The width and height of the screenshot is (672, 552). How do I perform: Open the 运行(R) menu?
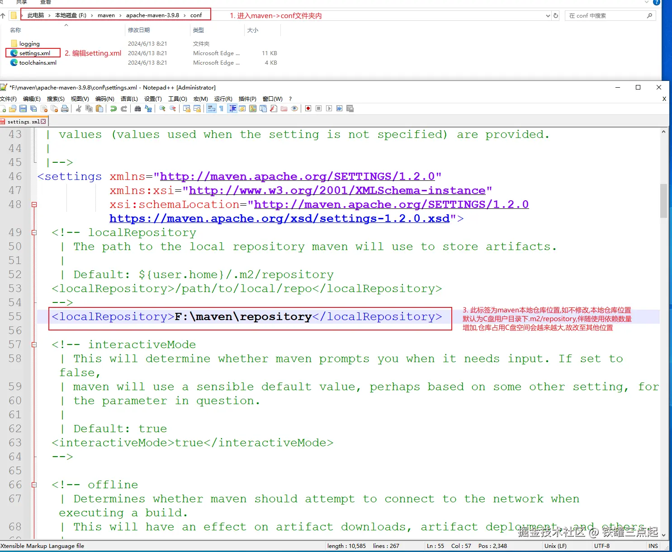coord(223,99)
